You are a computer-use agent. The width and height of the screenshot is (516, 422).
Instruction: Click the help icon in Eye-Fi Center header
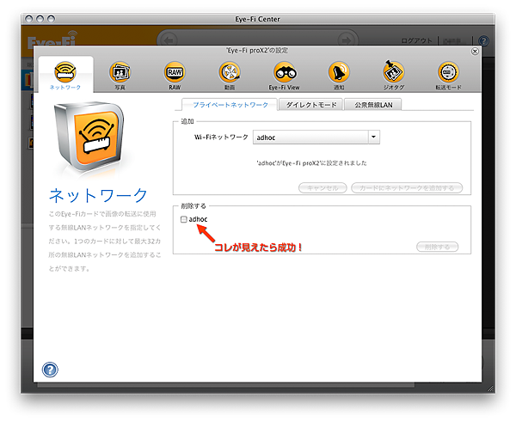point(483,40)
